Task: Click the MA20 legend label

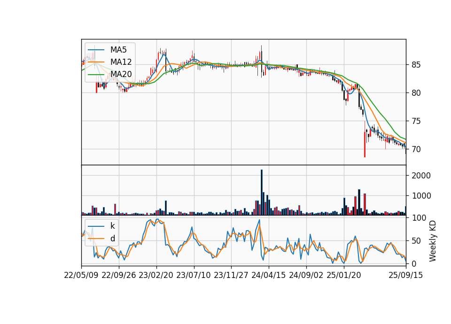Action: (x=121, y=74)
